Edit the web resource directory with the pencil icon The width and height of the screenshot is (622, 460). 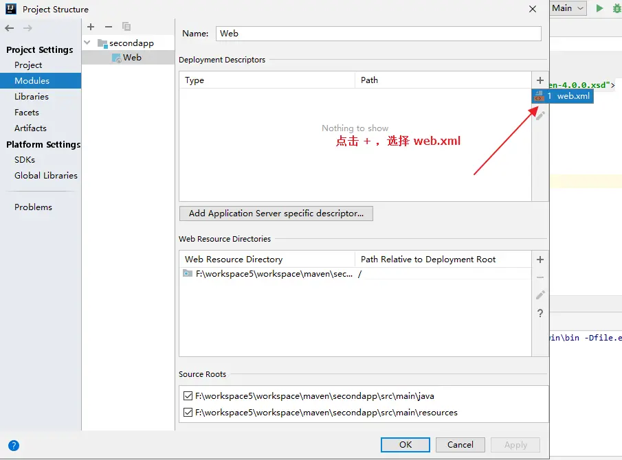[540, 295]
